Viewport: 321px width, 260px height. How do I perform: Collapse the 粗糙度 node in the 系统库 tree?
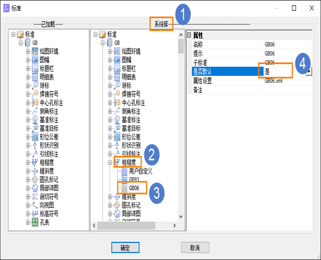(110, 163)
